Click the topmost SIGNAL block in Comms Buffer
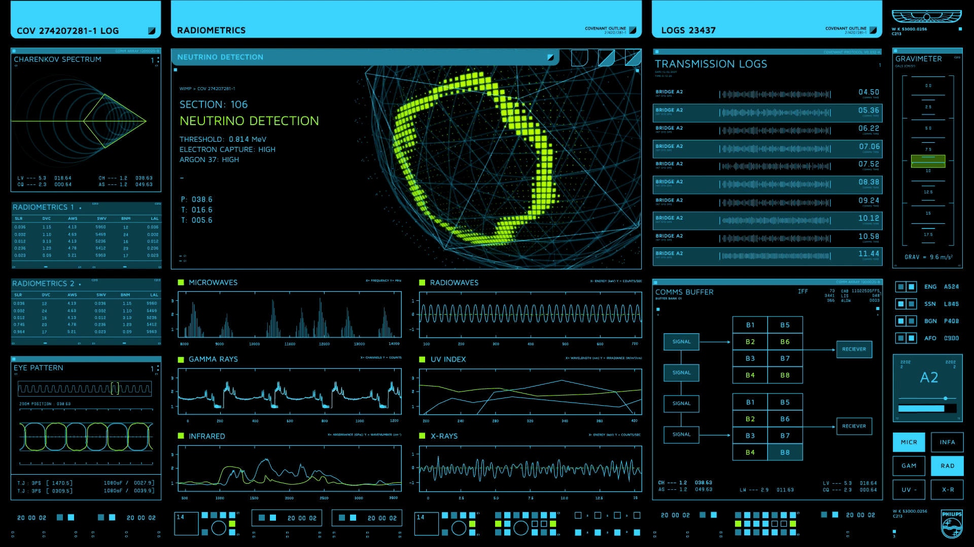Viewport: 974px width, 547px height. click(x=681, y=342)
